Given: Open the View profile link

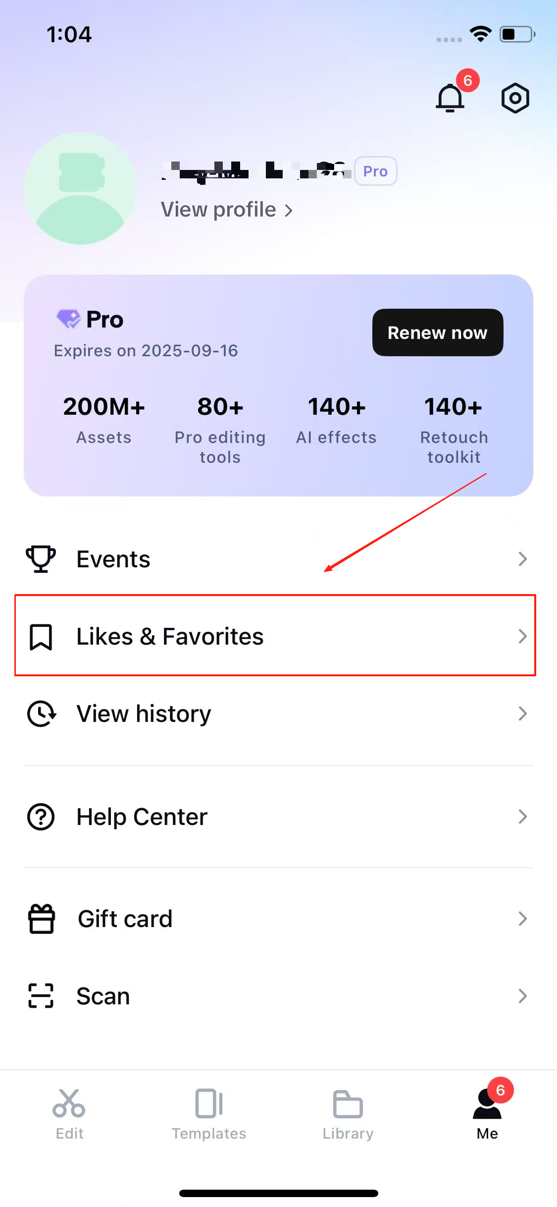Looking at the screenshot, I should [227, 210].
